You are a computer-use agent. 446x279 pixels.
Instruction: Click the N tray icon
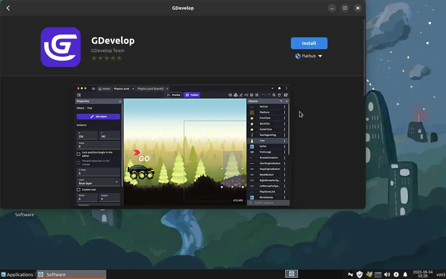click(x=351, y=274)
